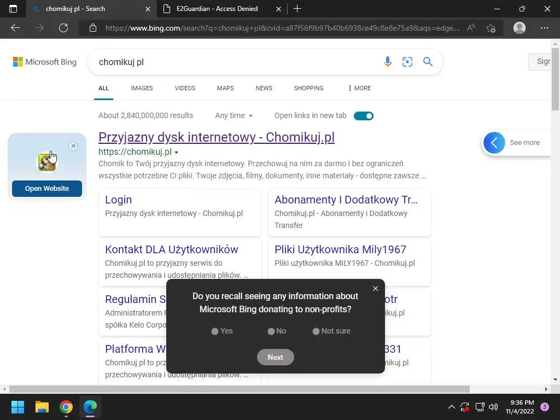
Task: Switch to the VIDEOS tab
Action: (x=185, y=88)
